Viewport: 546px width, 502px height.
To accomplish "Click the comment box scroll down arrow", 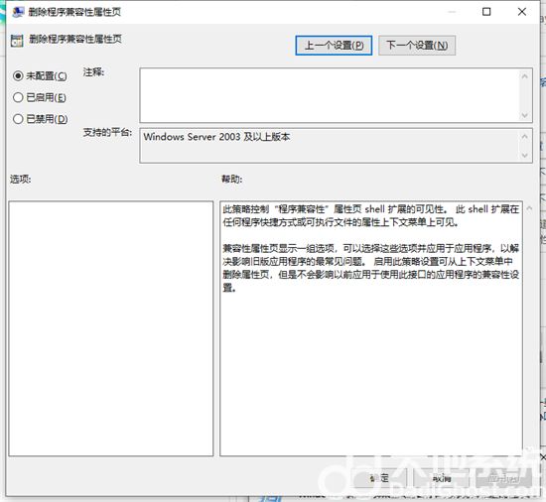I will tap(525, 115).
